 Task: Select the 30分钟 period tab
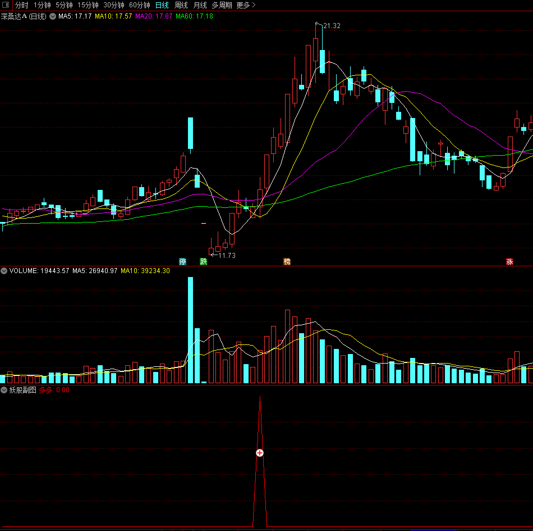114,5
